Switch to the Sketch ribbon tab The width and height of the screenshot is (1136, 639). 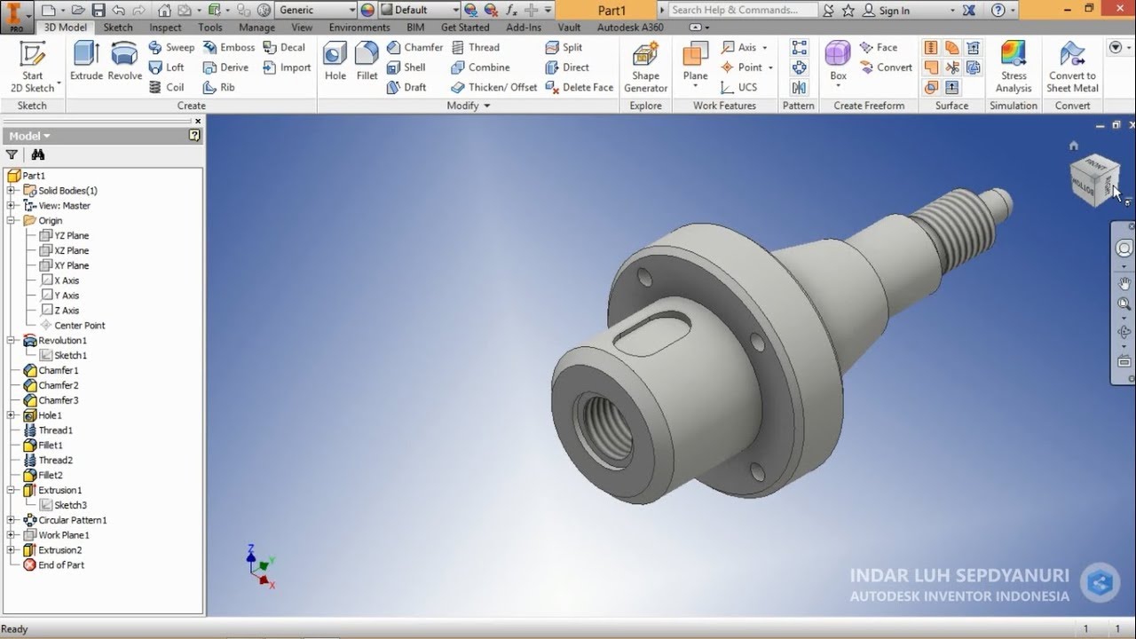118,28
